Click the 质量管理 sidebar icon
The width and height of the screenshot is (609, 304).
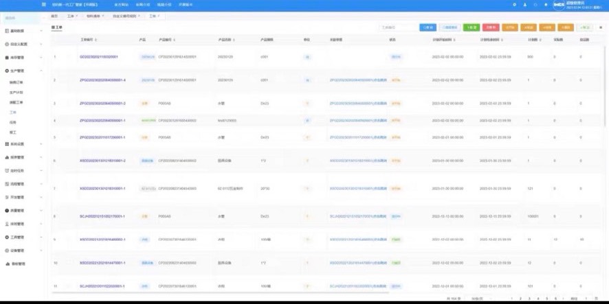click(x=7, y=211)
